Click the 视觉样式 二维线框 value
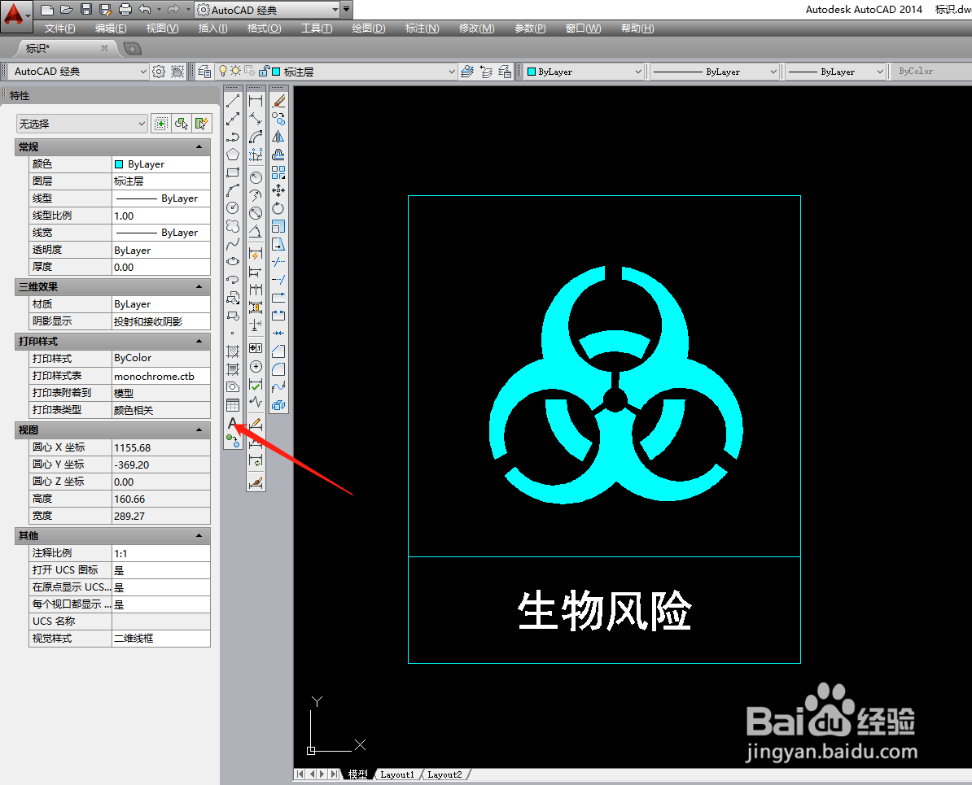Image resolution: width=972 pixels, height=785 pixels. coord(161,638)
